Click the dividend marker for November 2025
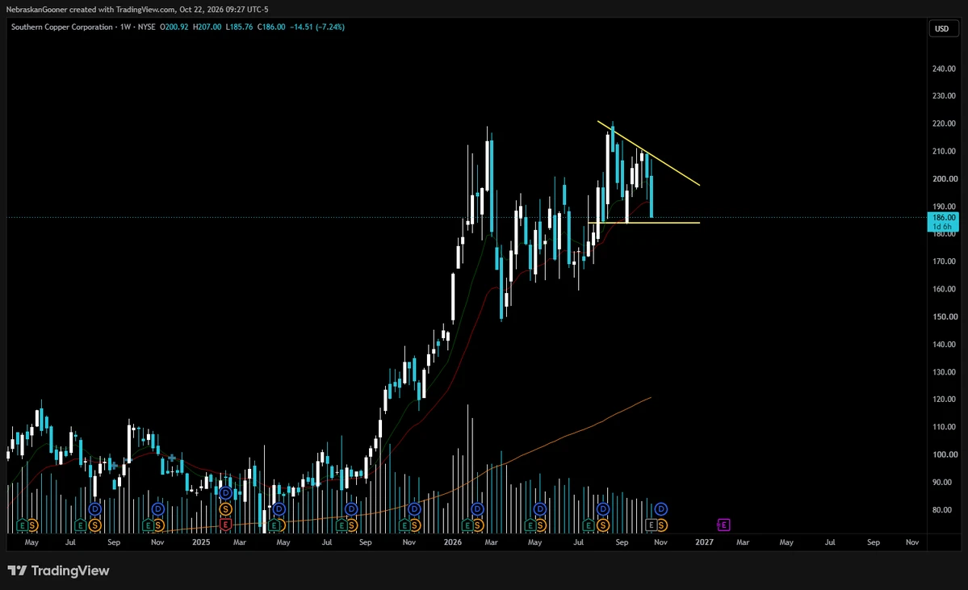 click(414, 509)
